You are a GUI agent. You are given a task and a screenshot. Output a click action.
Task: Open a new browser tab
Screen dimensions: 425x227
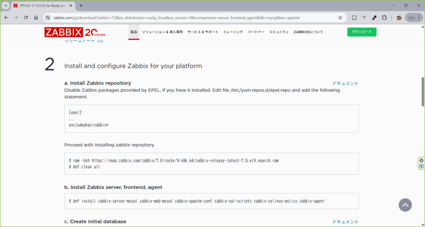81,5
